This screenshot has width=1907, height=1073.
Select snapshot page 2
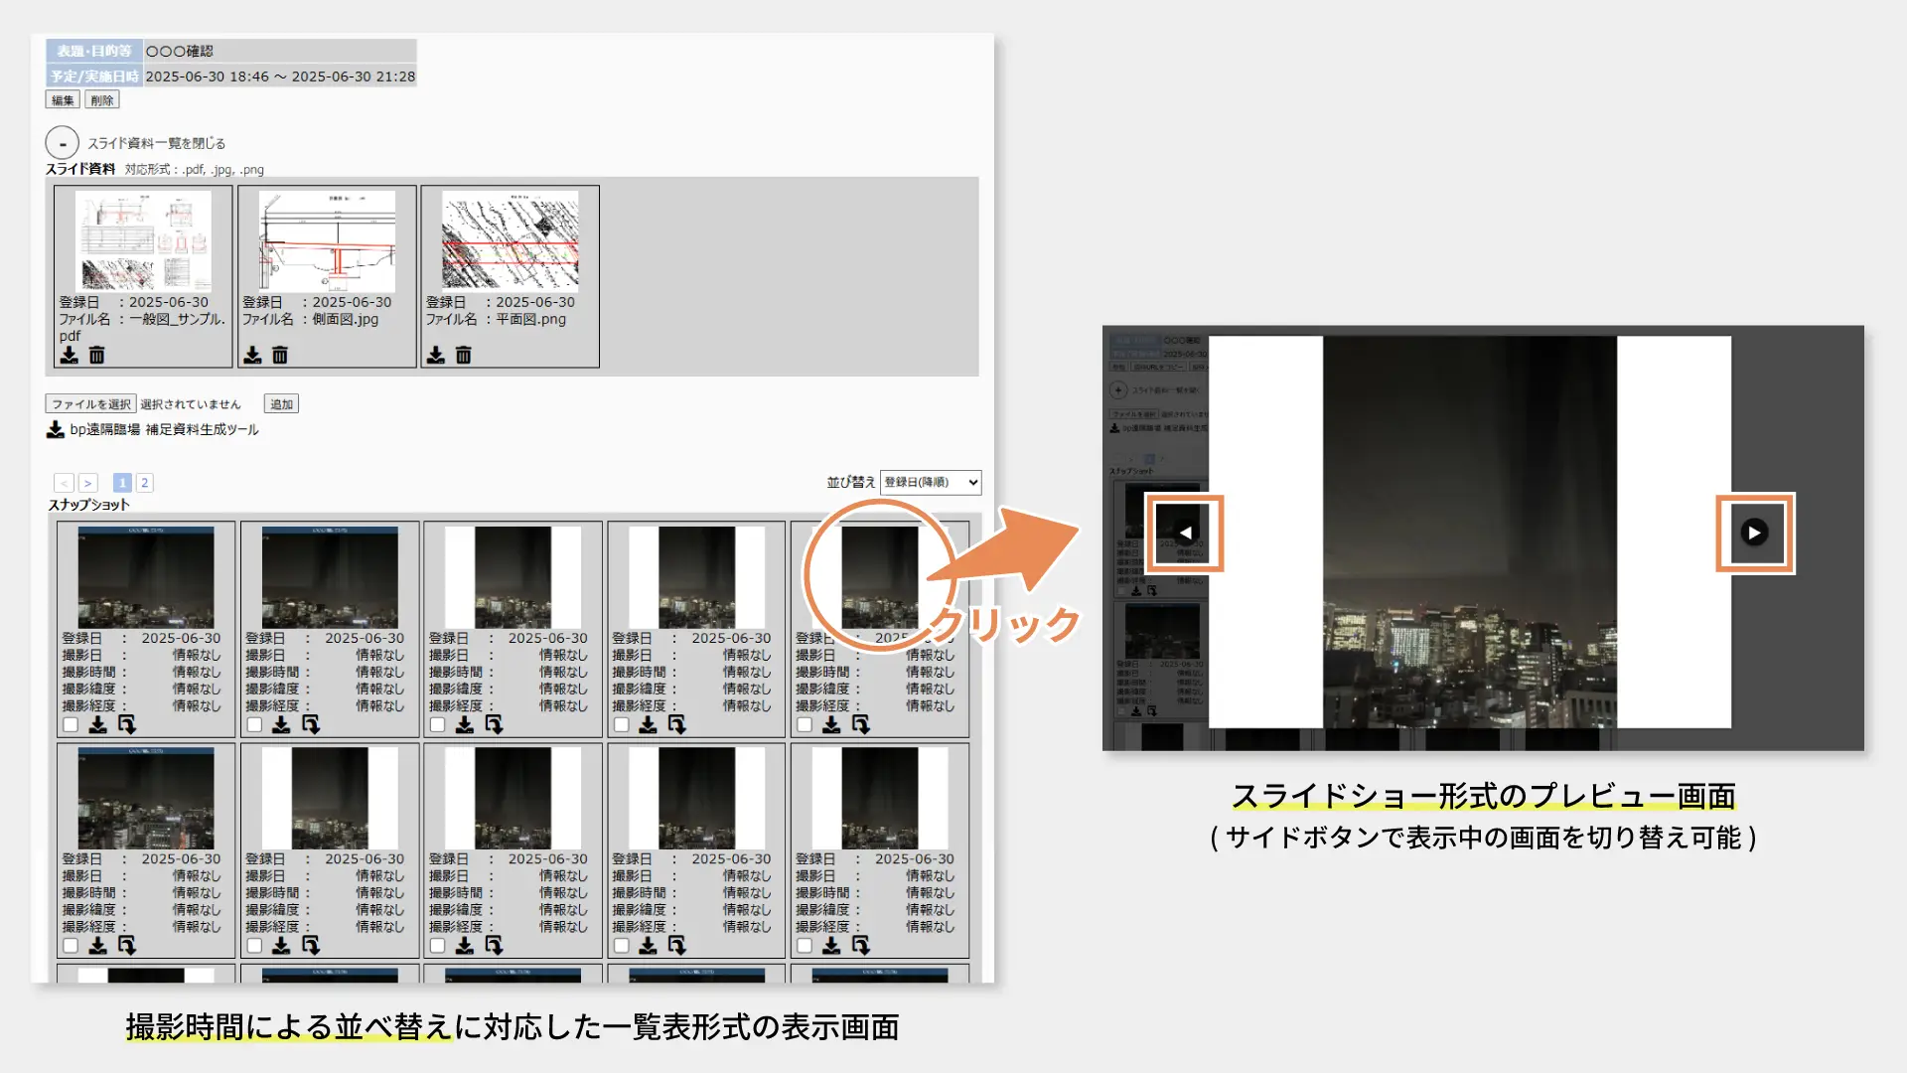(144, 483)
